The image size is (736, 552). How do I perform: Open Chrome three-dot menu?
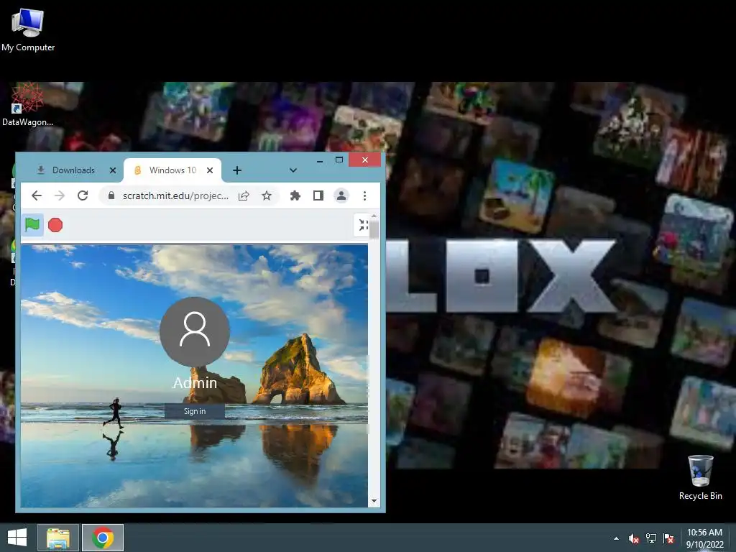364,195
